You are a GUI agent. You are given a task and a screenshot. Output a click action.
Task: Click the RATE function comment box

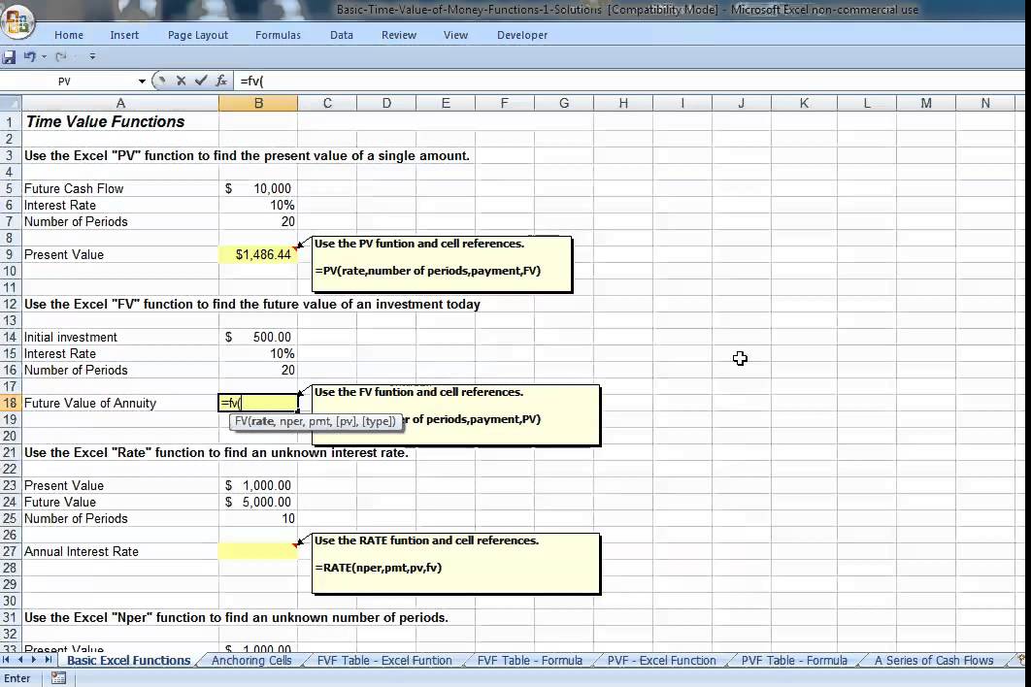coord(455,564)
